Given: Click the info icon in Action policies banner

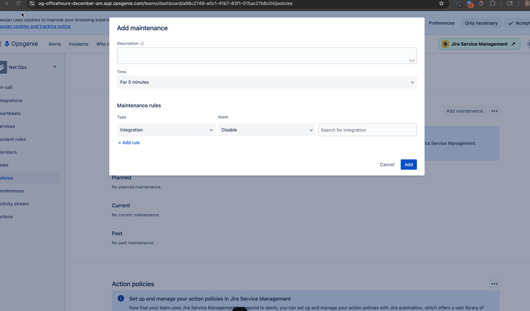Looking at the screenshot, I should click(x=120, y=298).
